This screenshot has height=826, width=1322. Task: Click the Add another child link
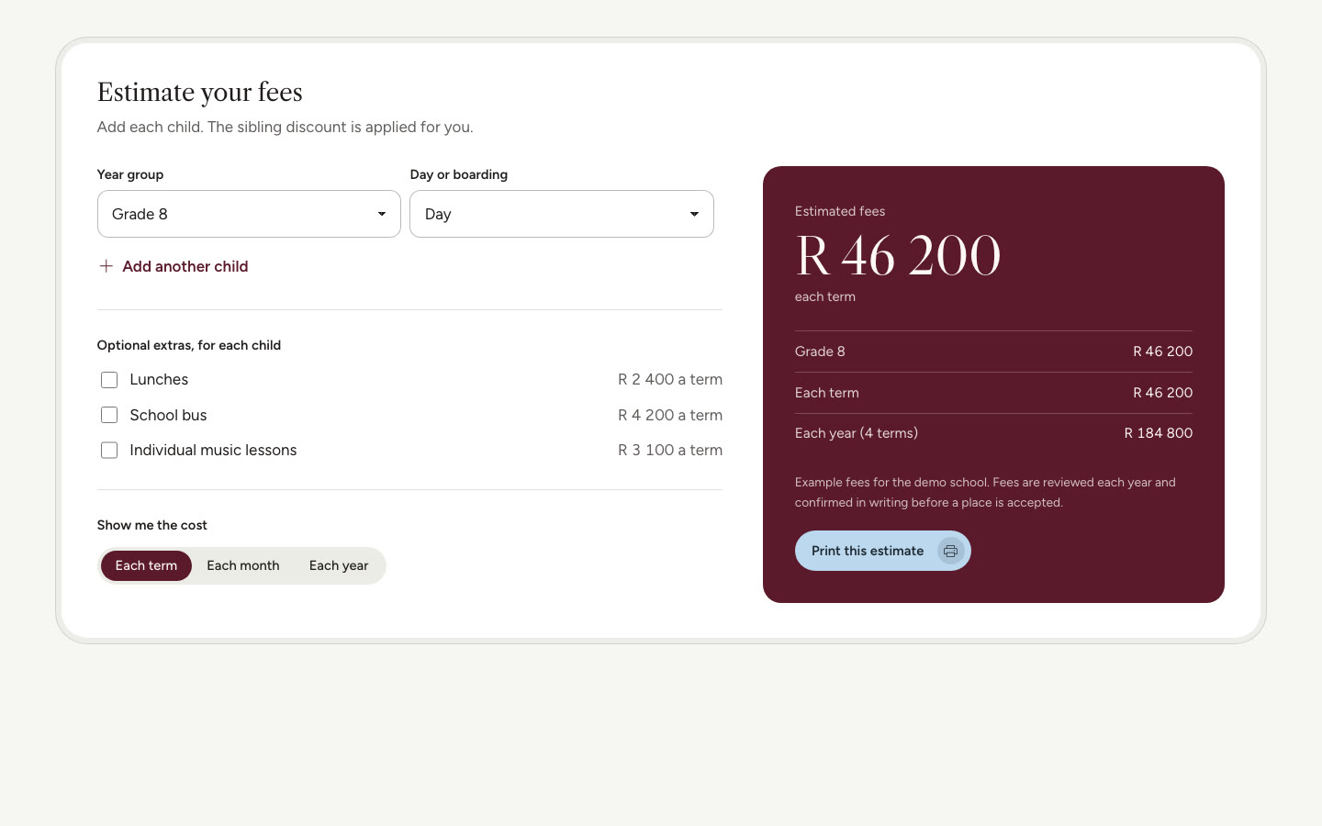click(174, 266)
